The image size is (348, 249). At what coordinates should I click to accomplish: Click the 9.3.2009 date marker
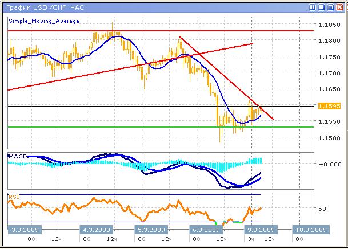click(259, 230)
